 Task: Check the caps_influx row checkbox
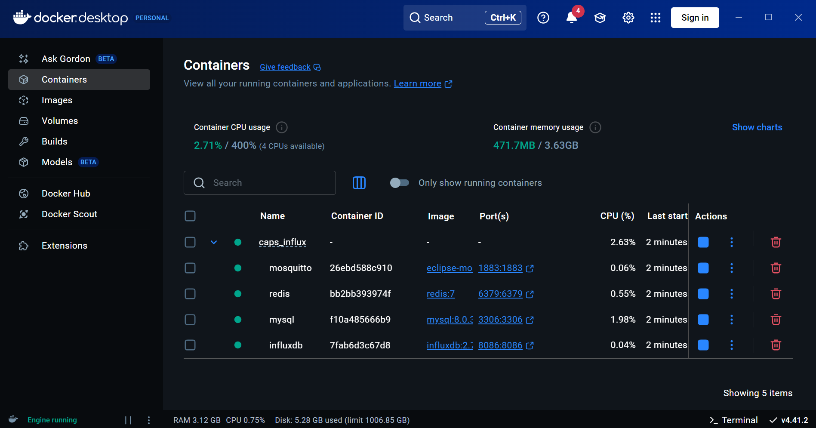[190, 242]
